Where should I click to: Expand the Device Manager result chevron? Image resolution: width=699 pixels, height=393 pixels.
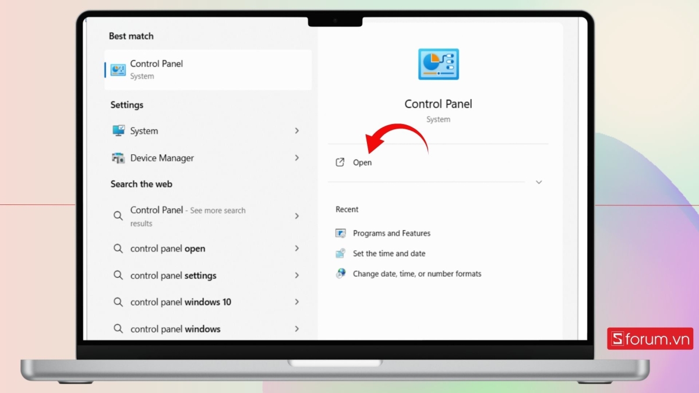click(x=296, y=158)
